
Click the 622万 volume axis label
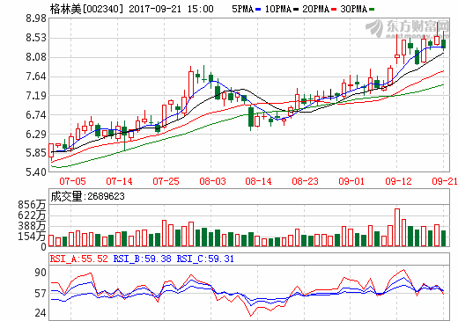point(32,215)
